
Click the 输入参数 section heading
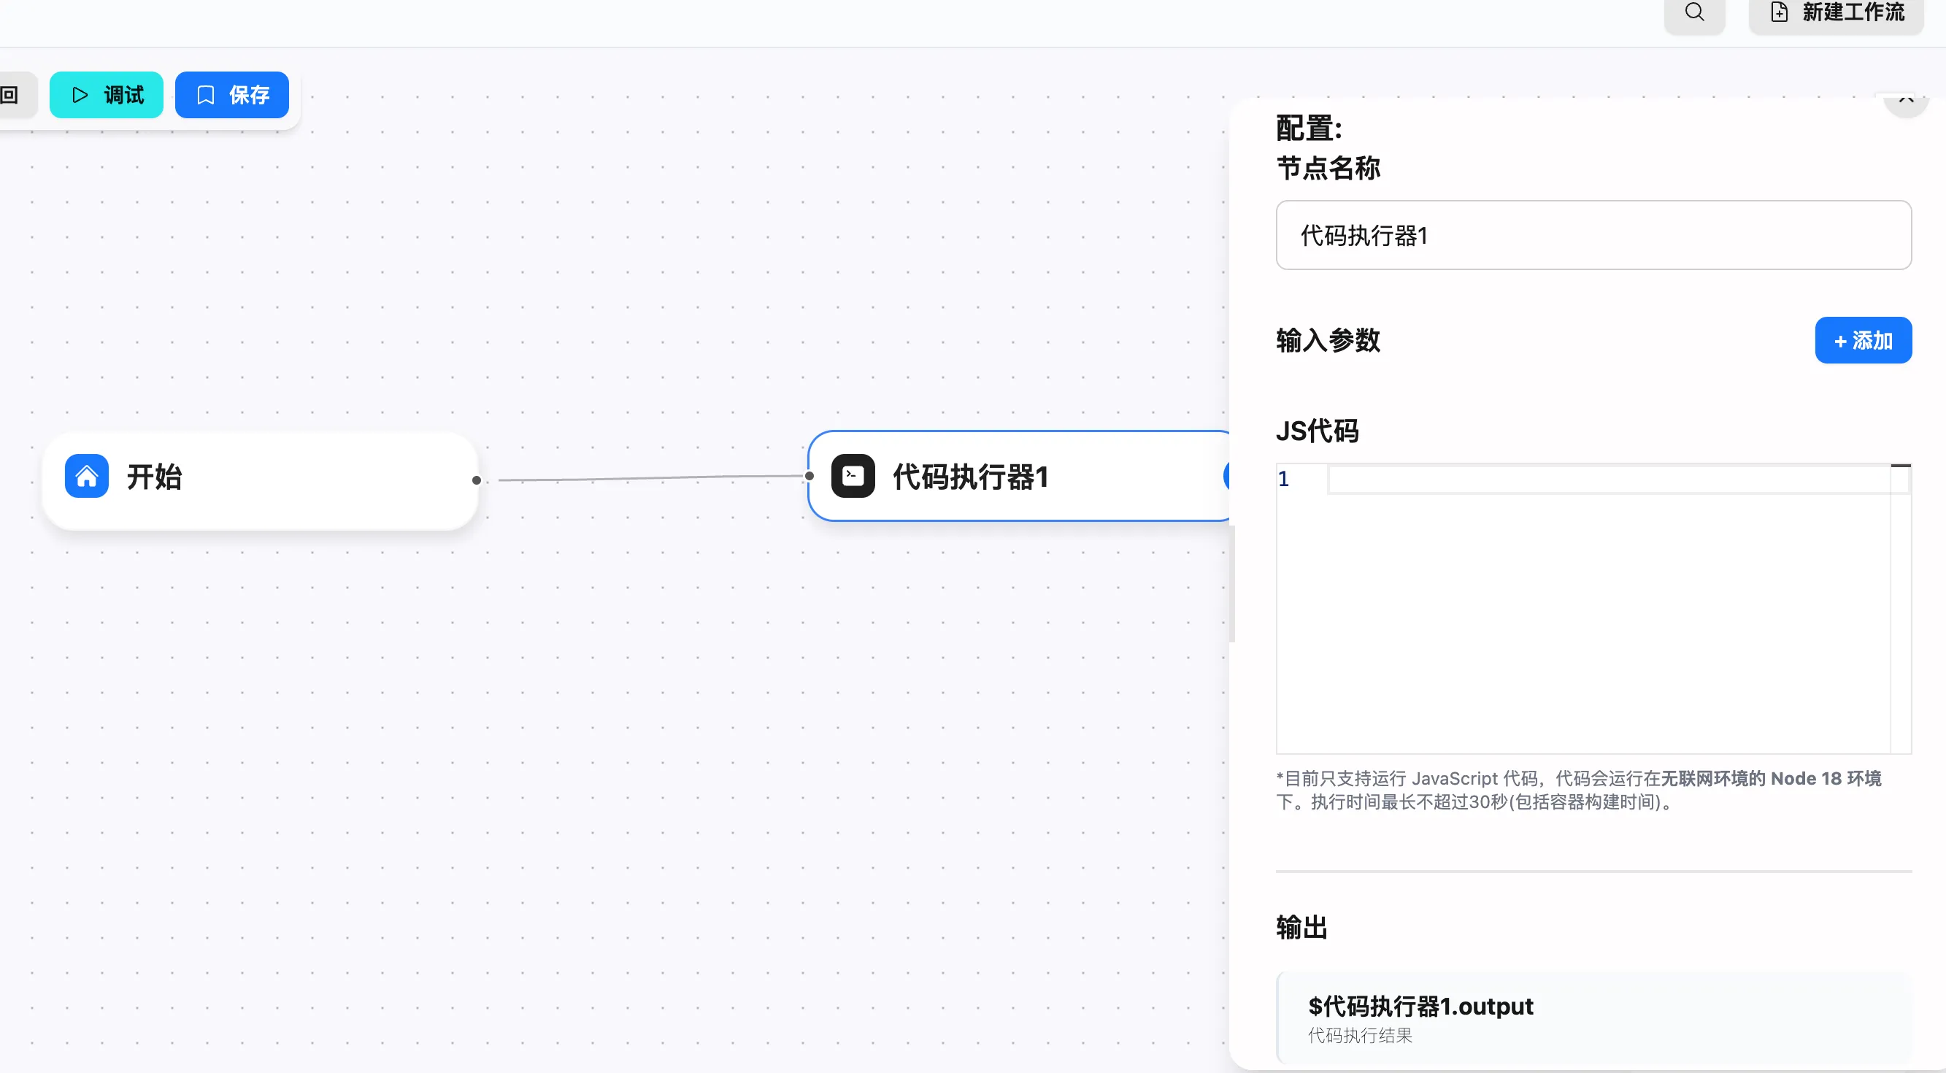[1328, 341]
